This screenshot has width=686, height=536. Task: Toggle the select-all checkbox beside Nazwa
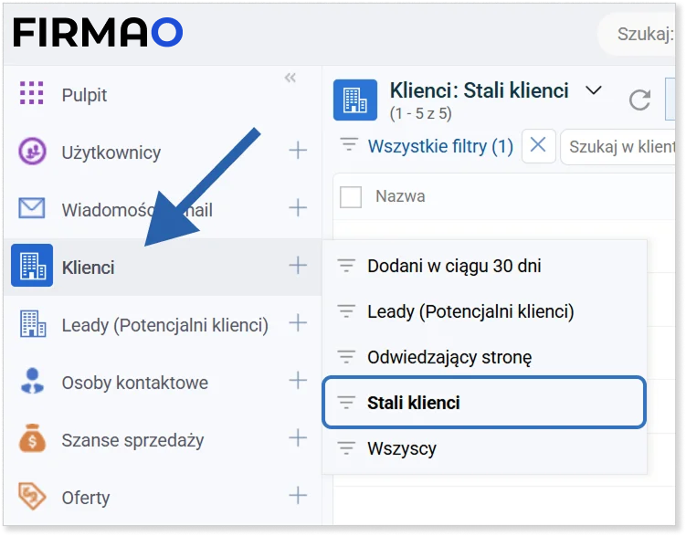click(x=351, y=196)
